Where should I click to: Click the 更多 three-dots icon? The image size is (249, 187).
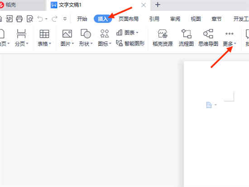coord(230,34)
